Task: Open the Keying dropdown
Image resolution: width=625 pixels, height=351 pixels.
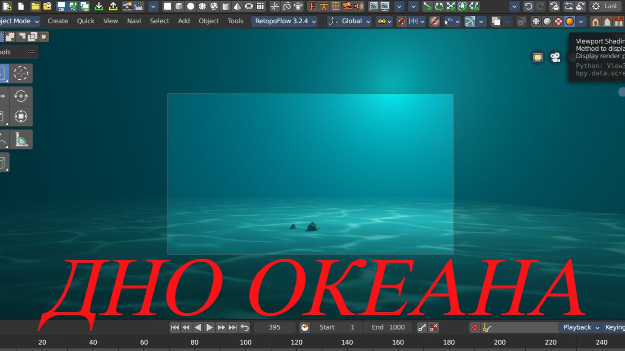Action: click(x=614, y=327)
